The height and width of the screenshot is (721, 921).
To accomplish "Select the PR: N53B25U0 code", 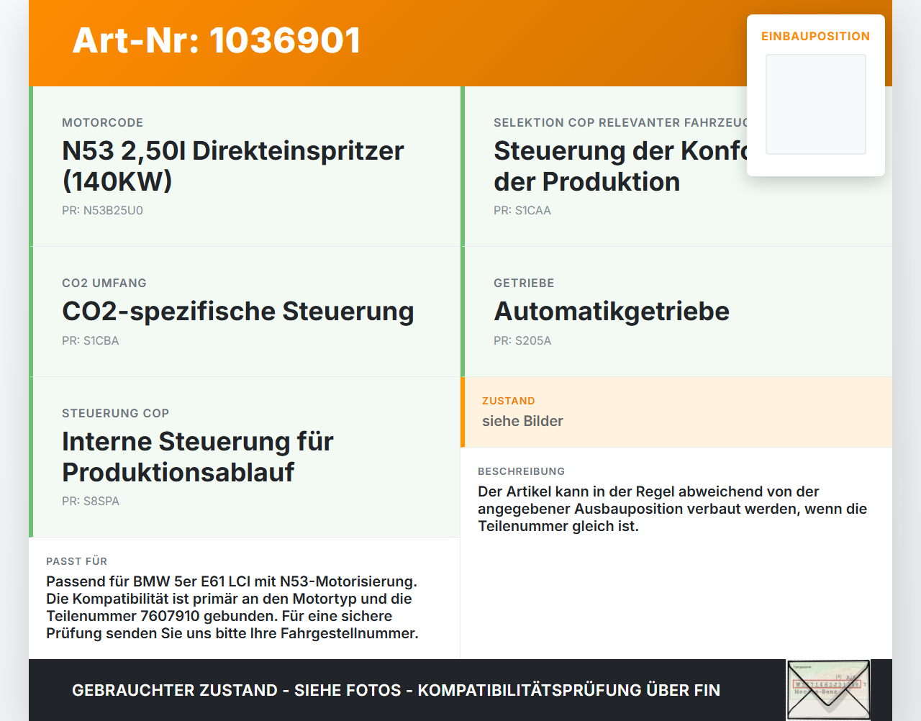I will (102, 211).
